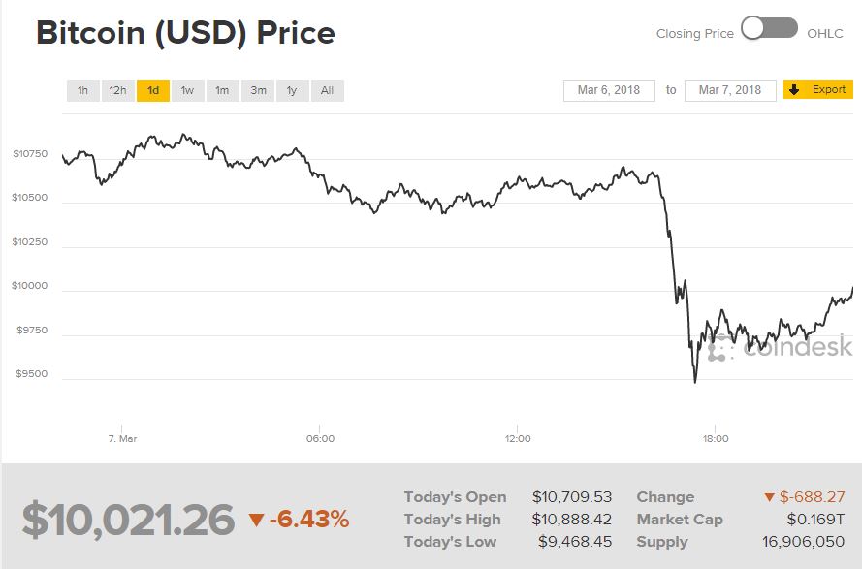Click the 12:00 marker on time axis
Screen dimensions: 862x569
518,438
